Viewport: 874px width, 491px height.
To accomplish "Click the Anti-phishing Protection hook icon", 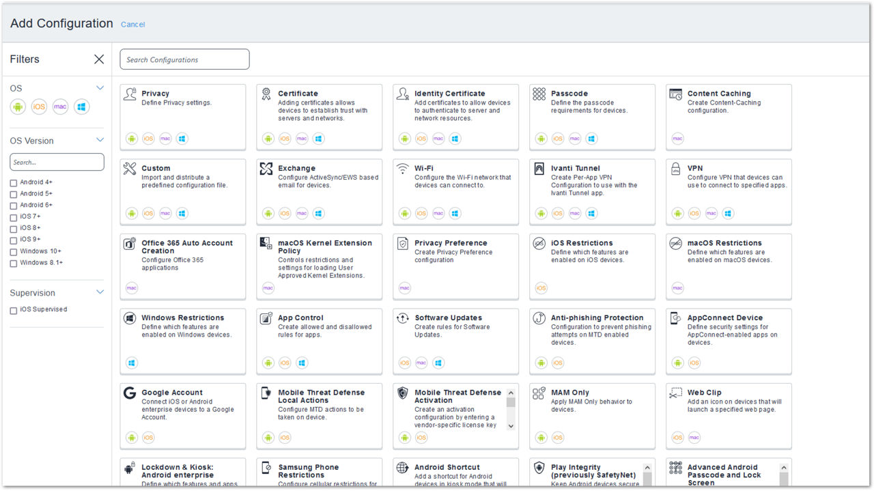I will click(539, 318).
